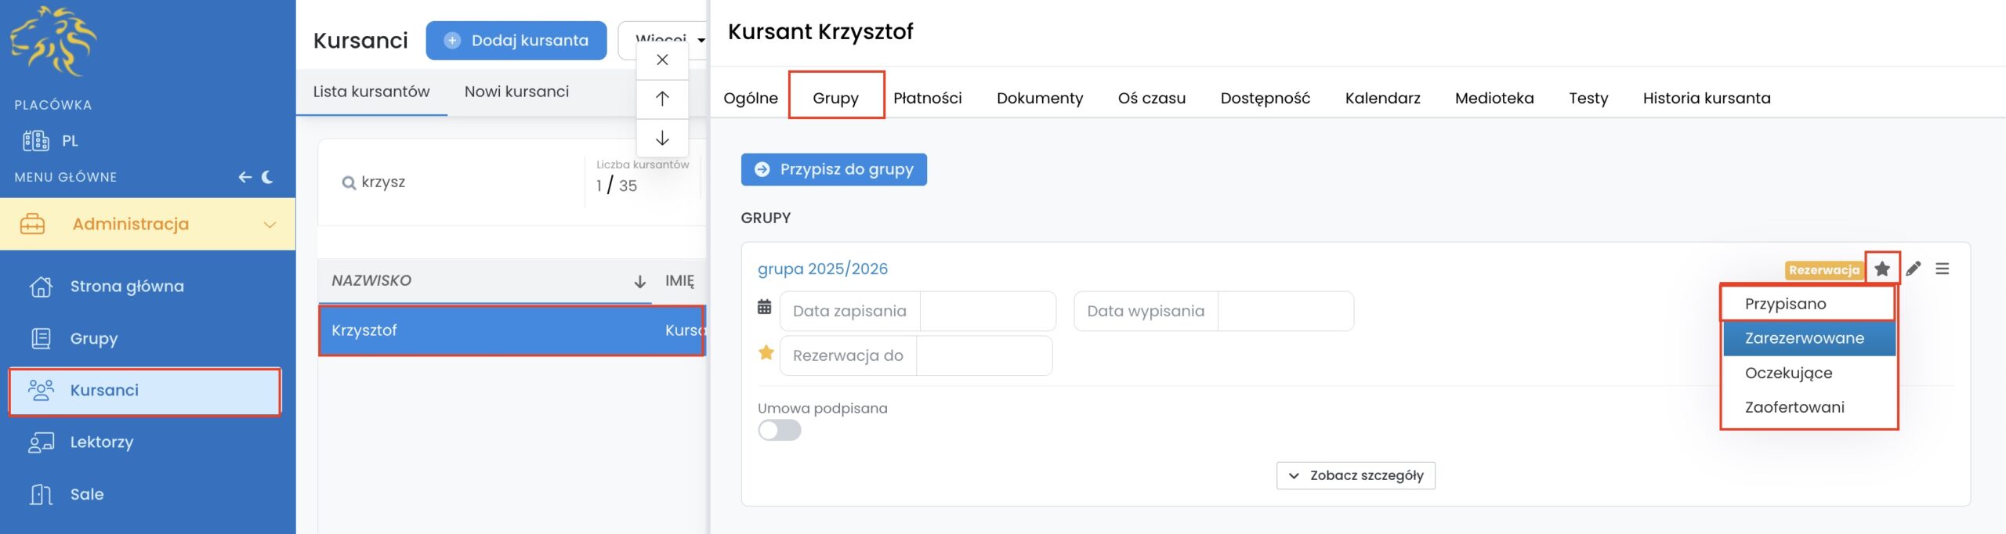The image size is (2006, 534).
Task: Click the down arrow next student icon
Action: coord(662,139)
